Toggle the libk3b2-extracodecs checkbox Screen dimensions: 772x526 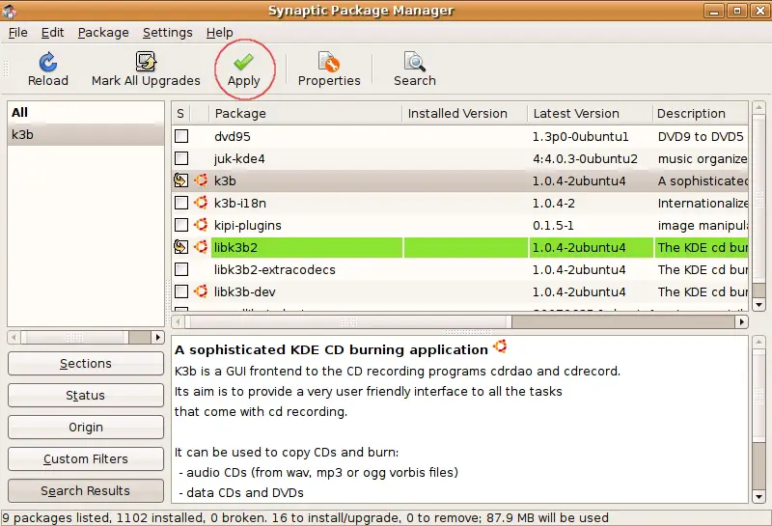click(x=181, y=269)
